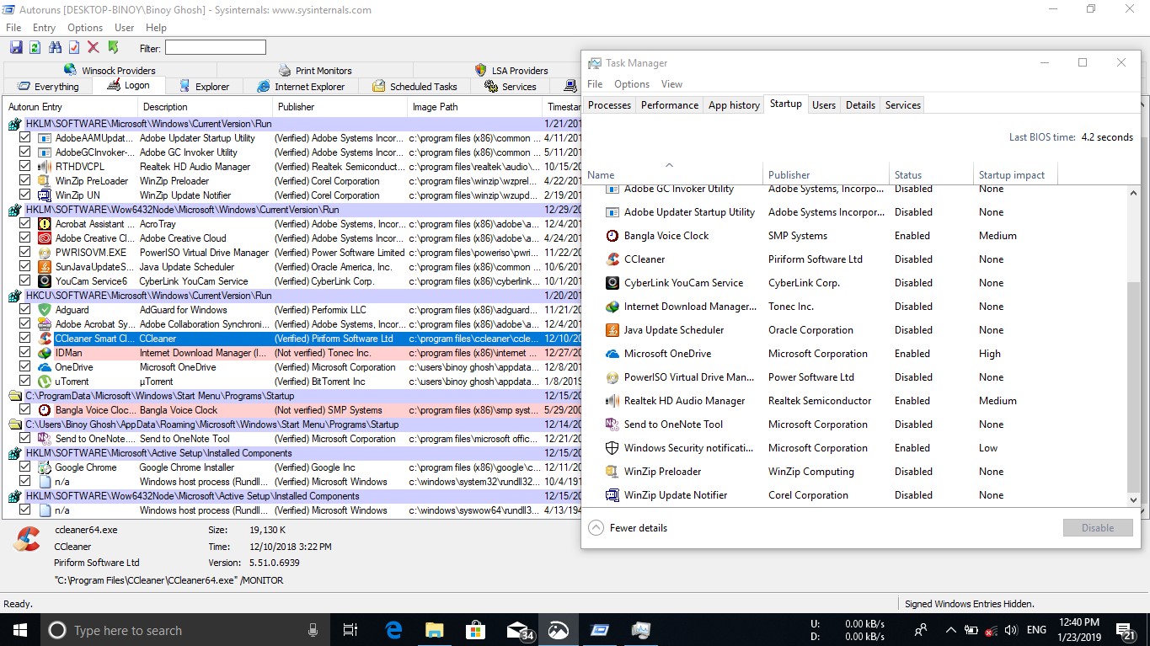Click the Filter text input field

coord(215,48)
